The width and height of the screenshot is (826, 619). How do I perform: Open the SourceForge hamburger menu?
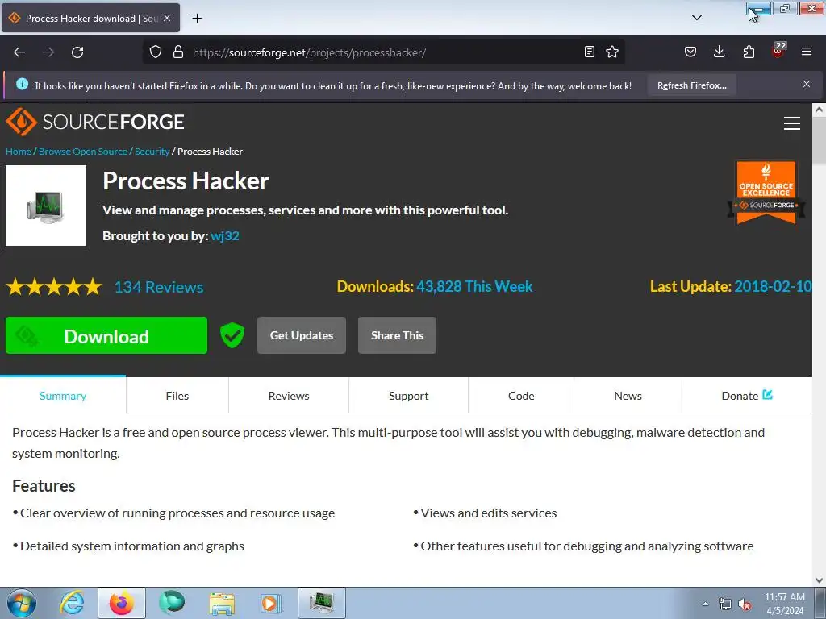[792, 123]
